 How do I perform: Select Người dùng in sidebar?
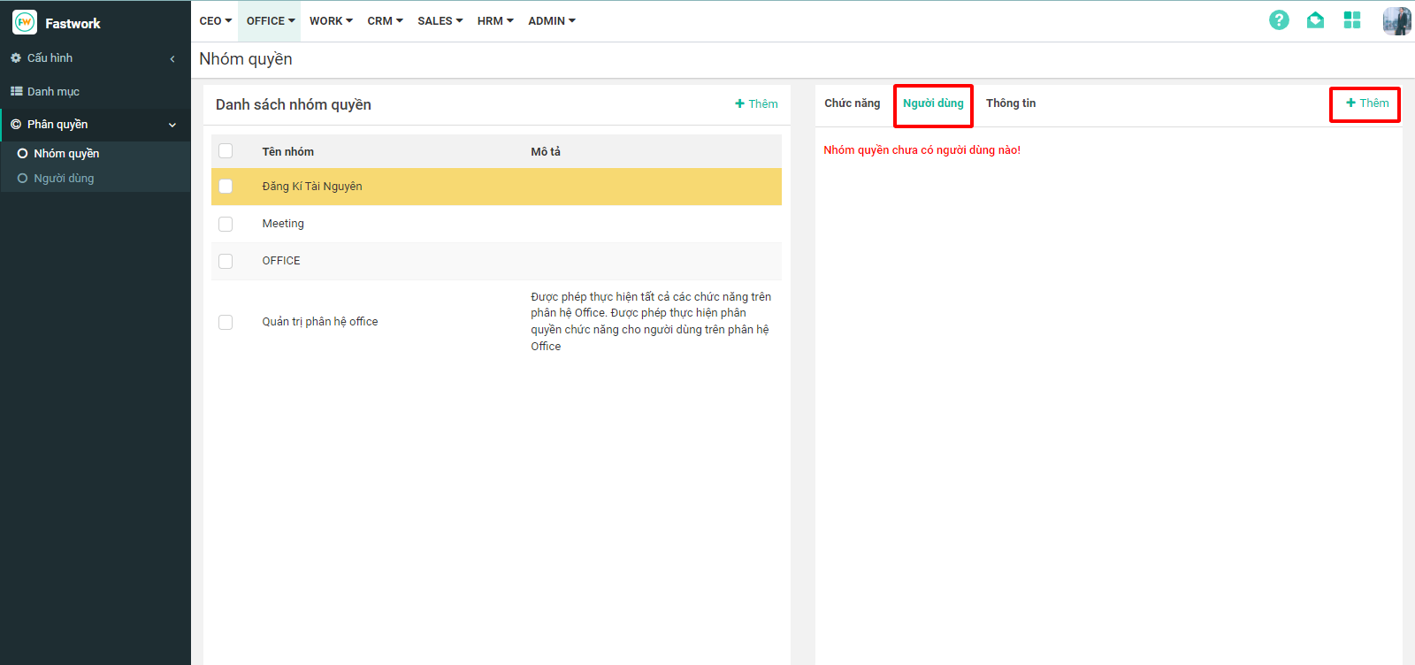pyautogui.click(x=64, y=179)
